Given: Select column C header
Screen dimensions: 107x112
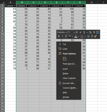Looking at the screenshot, I should pos(34,3).
